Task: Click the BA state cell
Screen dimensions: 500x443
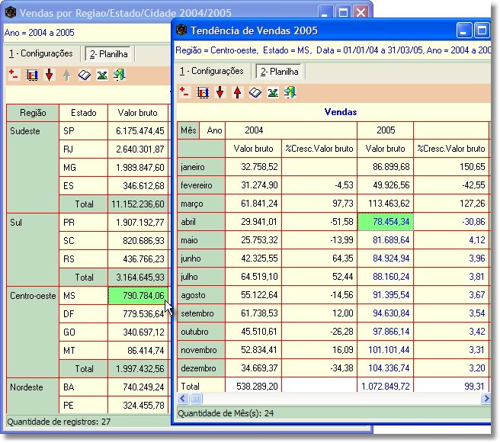Action: 84,387
